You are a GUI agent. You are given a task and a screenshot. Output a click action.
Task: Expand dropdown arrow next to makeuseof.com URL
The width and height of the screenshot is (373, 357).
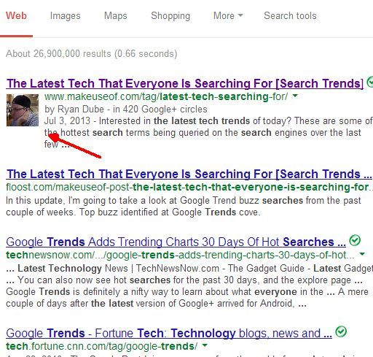click(x=295, y=96)
